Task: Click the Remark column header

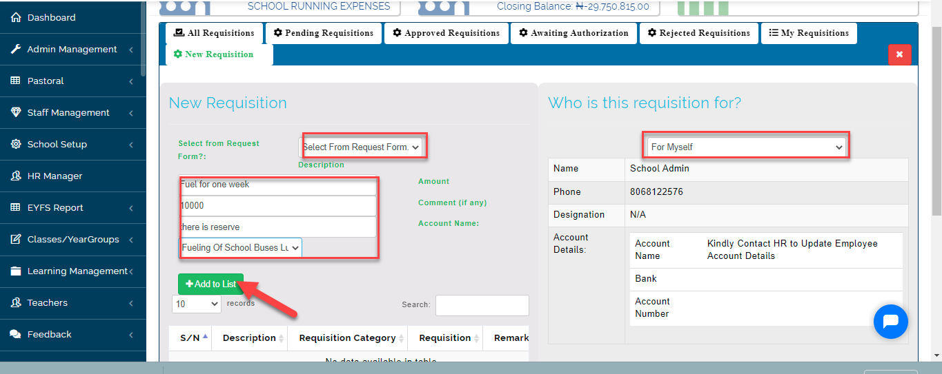Action: pyautogui.click(x=511, y=338)
